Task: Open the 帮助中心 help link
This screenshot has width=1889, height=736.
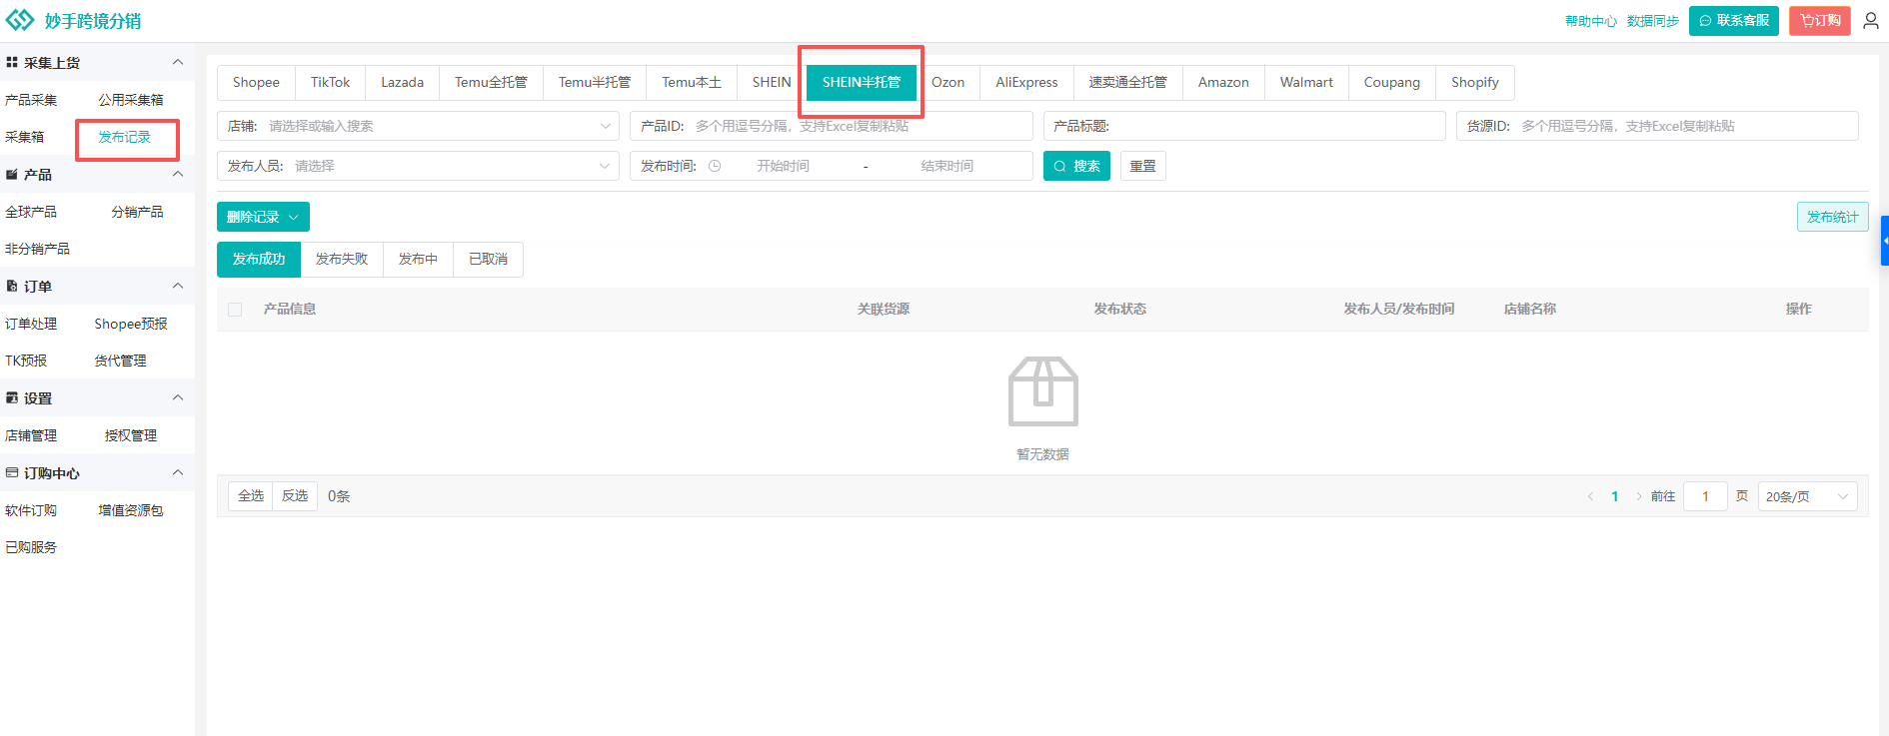Action: 1591,21
